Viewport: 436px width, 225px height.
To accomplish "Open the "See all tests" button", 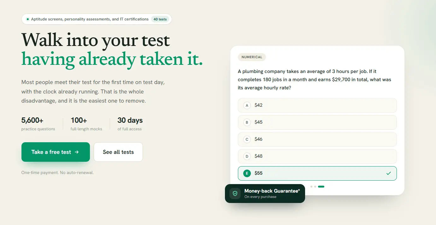I will (118, 152).
